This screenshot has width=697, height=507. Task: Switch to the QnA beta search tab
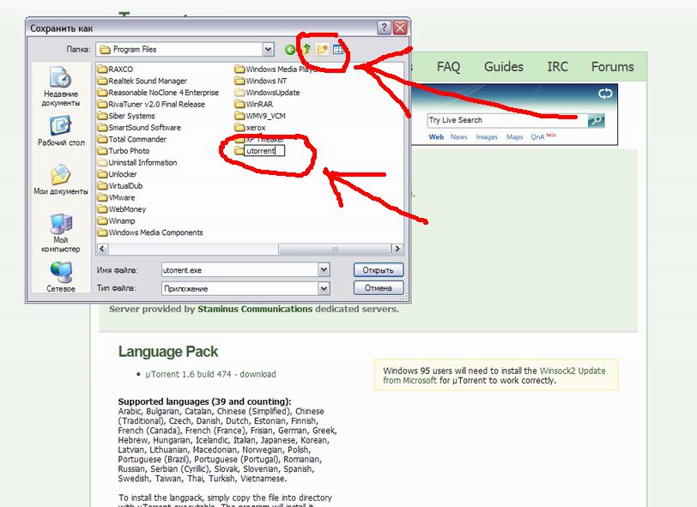point(542,136)
